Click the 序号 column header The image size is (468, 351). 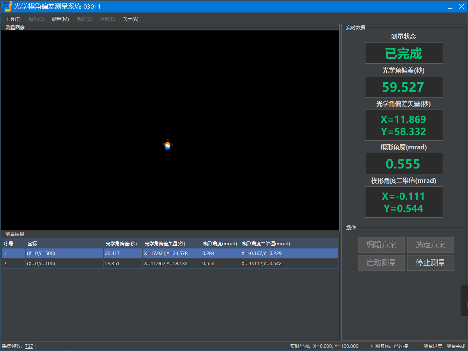tap(9, 244)
